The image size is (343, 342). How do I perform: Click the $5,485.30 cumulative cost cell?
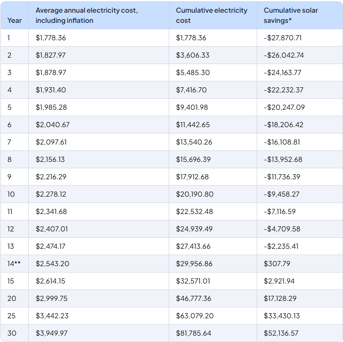(x=193, y=72)
